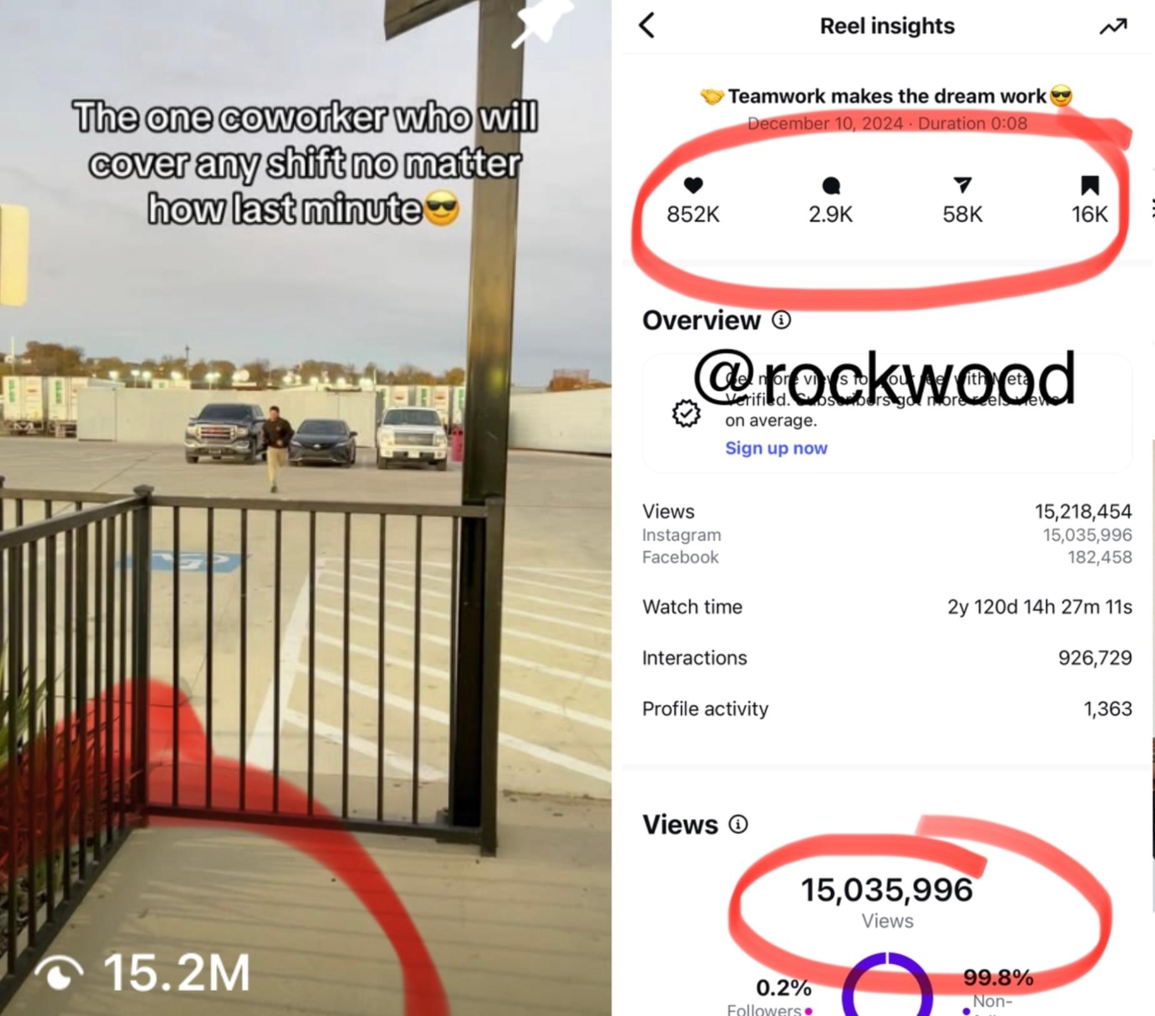Tap the eye views icon on the reel
Image resolution: width=1155 pixels, height=1016 pixels.
[59, 973]
